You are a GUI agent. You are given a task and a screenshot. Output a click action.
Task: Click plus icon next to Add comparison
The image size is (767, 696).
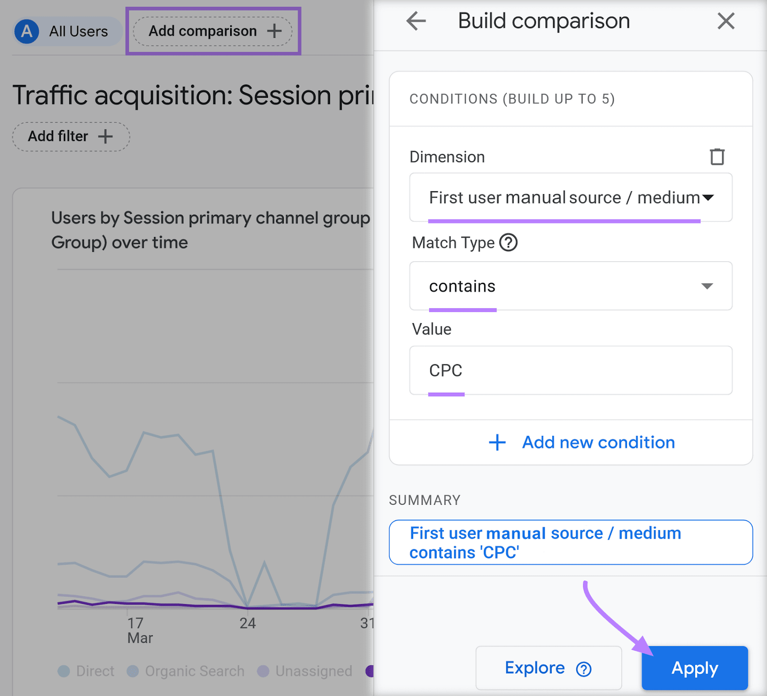click(x=274, y=31)
